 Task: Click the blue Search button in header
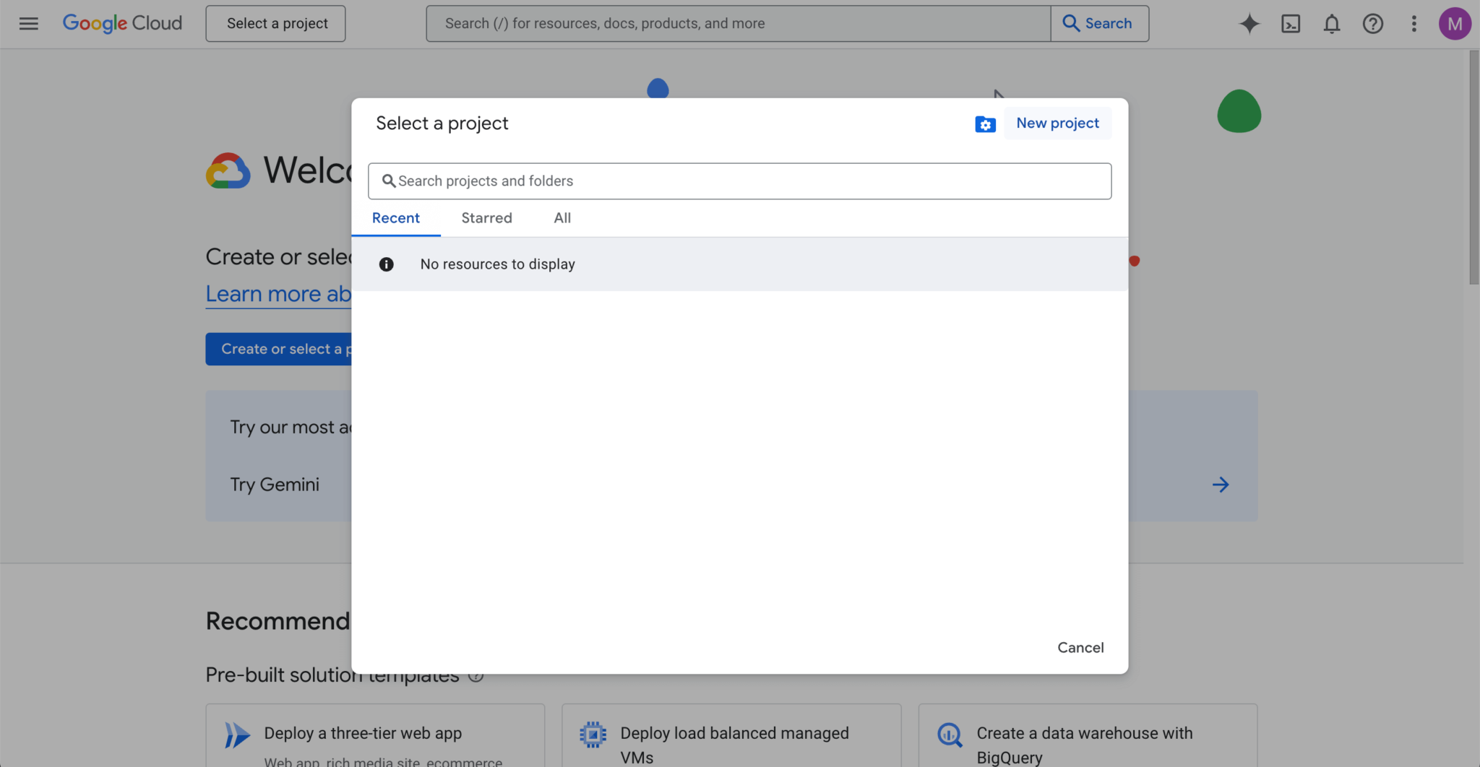tap(1099, 23)
